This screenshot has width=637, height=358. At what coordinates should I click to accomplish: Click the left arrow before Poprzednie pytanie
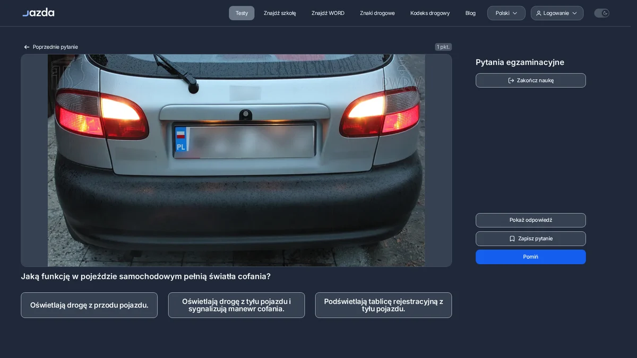(x=27, y=47)
